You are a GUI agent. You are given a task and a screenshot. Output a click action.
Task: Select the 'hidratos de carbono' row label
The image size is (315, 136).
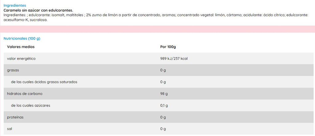[x=25, y=94]
